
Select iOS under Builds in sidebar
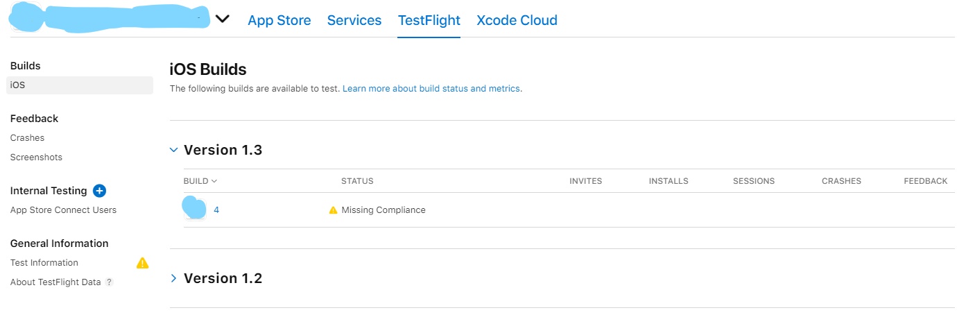80,85
